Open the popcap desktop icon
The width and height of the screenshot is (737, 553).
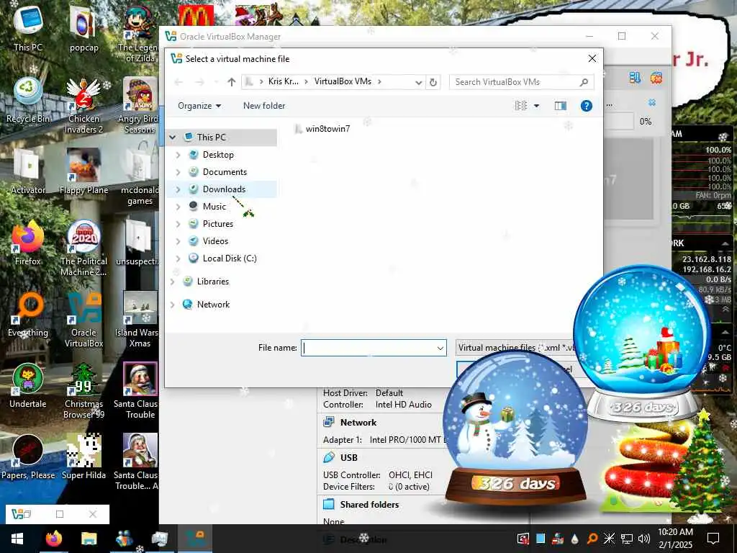83,27
